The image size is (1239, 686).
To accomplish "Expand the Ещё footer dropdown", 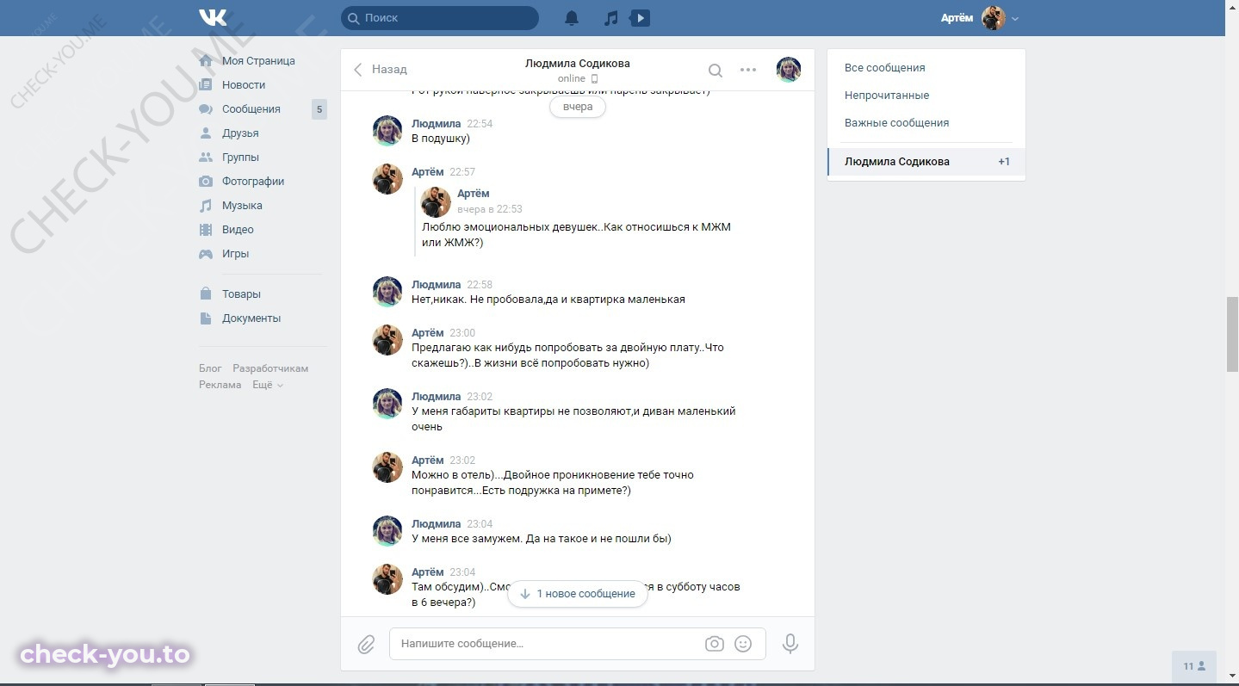I will (x=267, y=385).
